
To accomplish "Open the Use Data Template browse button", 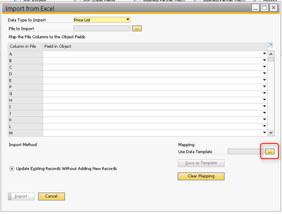I will point(270,152).
